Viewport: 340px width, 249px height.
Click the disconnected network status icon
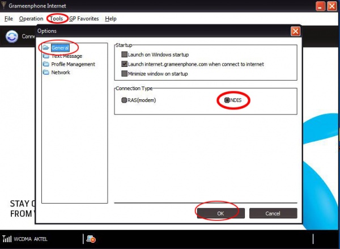tap(91, 239)
